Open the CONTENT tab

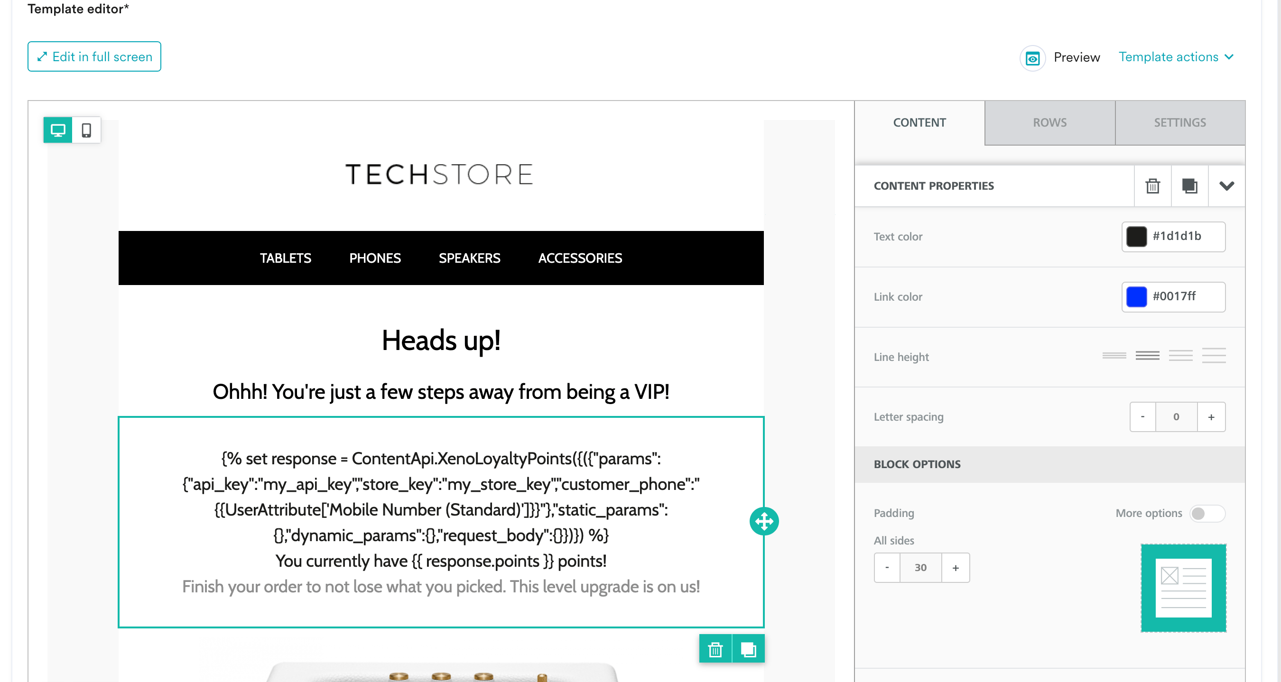point(919,123)
